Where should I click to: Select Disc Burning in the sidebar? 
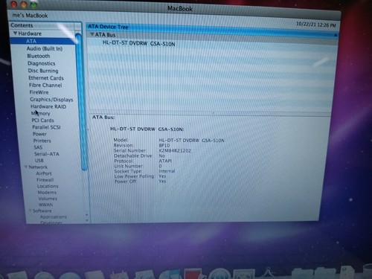(x=43, y=71)
